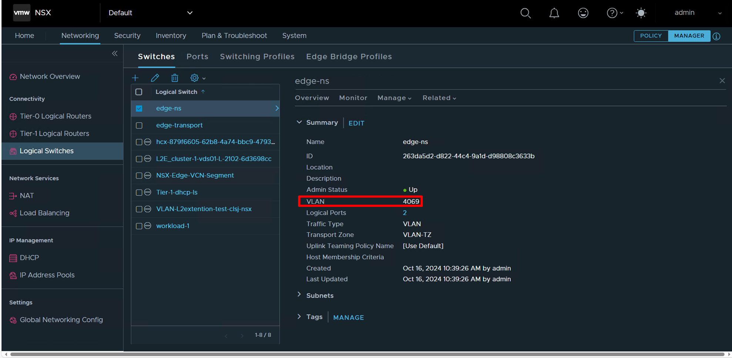732x358 pixels.
Task: Collapse the left navigation sidebar
Action: pyautogui.click(x=115, y=54)
